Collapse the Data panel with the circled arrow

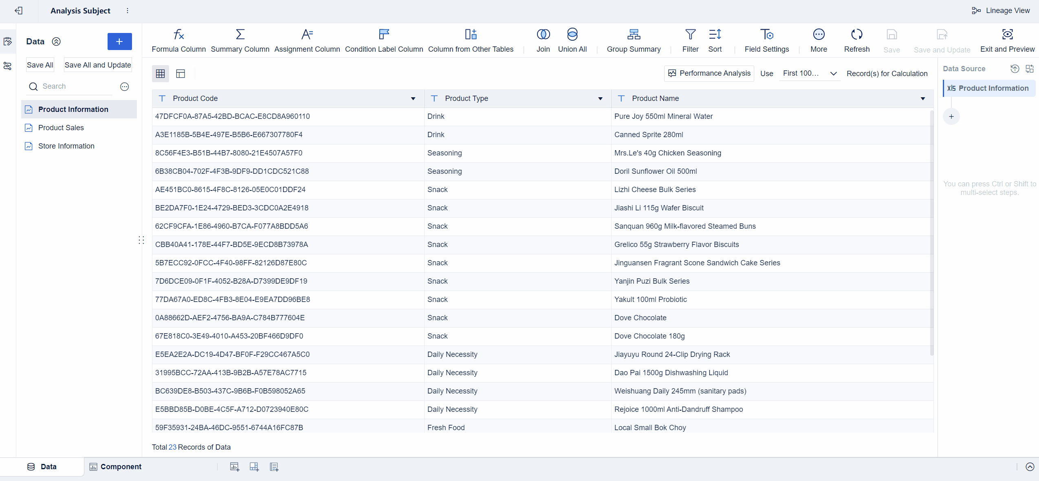coord(56,42)
